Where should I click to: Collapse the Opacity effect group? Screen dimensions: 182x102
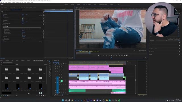pyautogui.click(x=1, y=25)
